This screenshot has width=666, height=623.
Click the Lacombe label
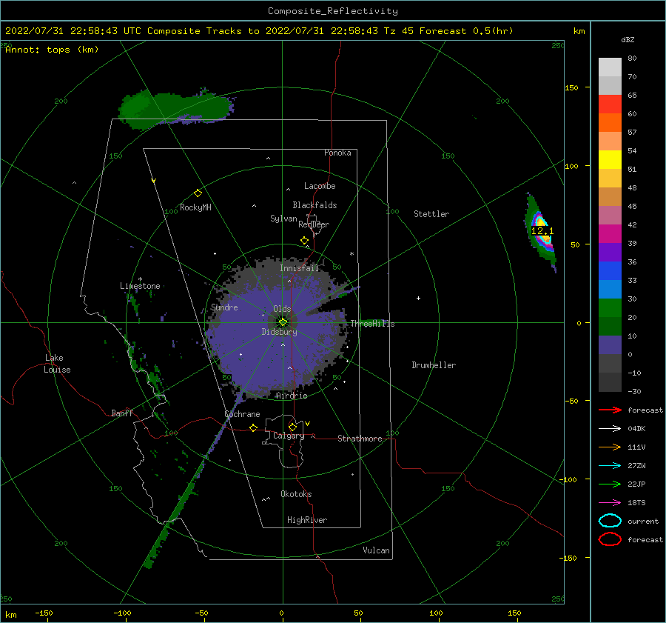tap(320, 186)
